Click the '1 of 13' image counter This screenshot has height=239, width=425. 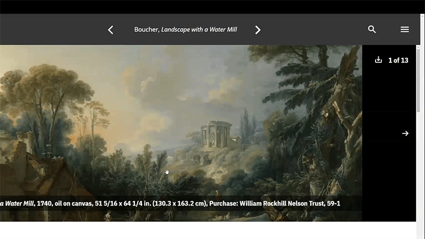[x=398, y=60]
